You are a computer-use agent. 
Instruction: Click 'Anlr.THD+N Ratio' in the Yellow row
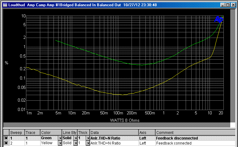tap(106, 143)
